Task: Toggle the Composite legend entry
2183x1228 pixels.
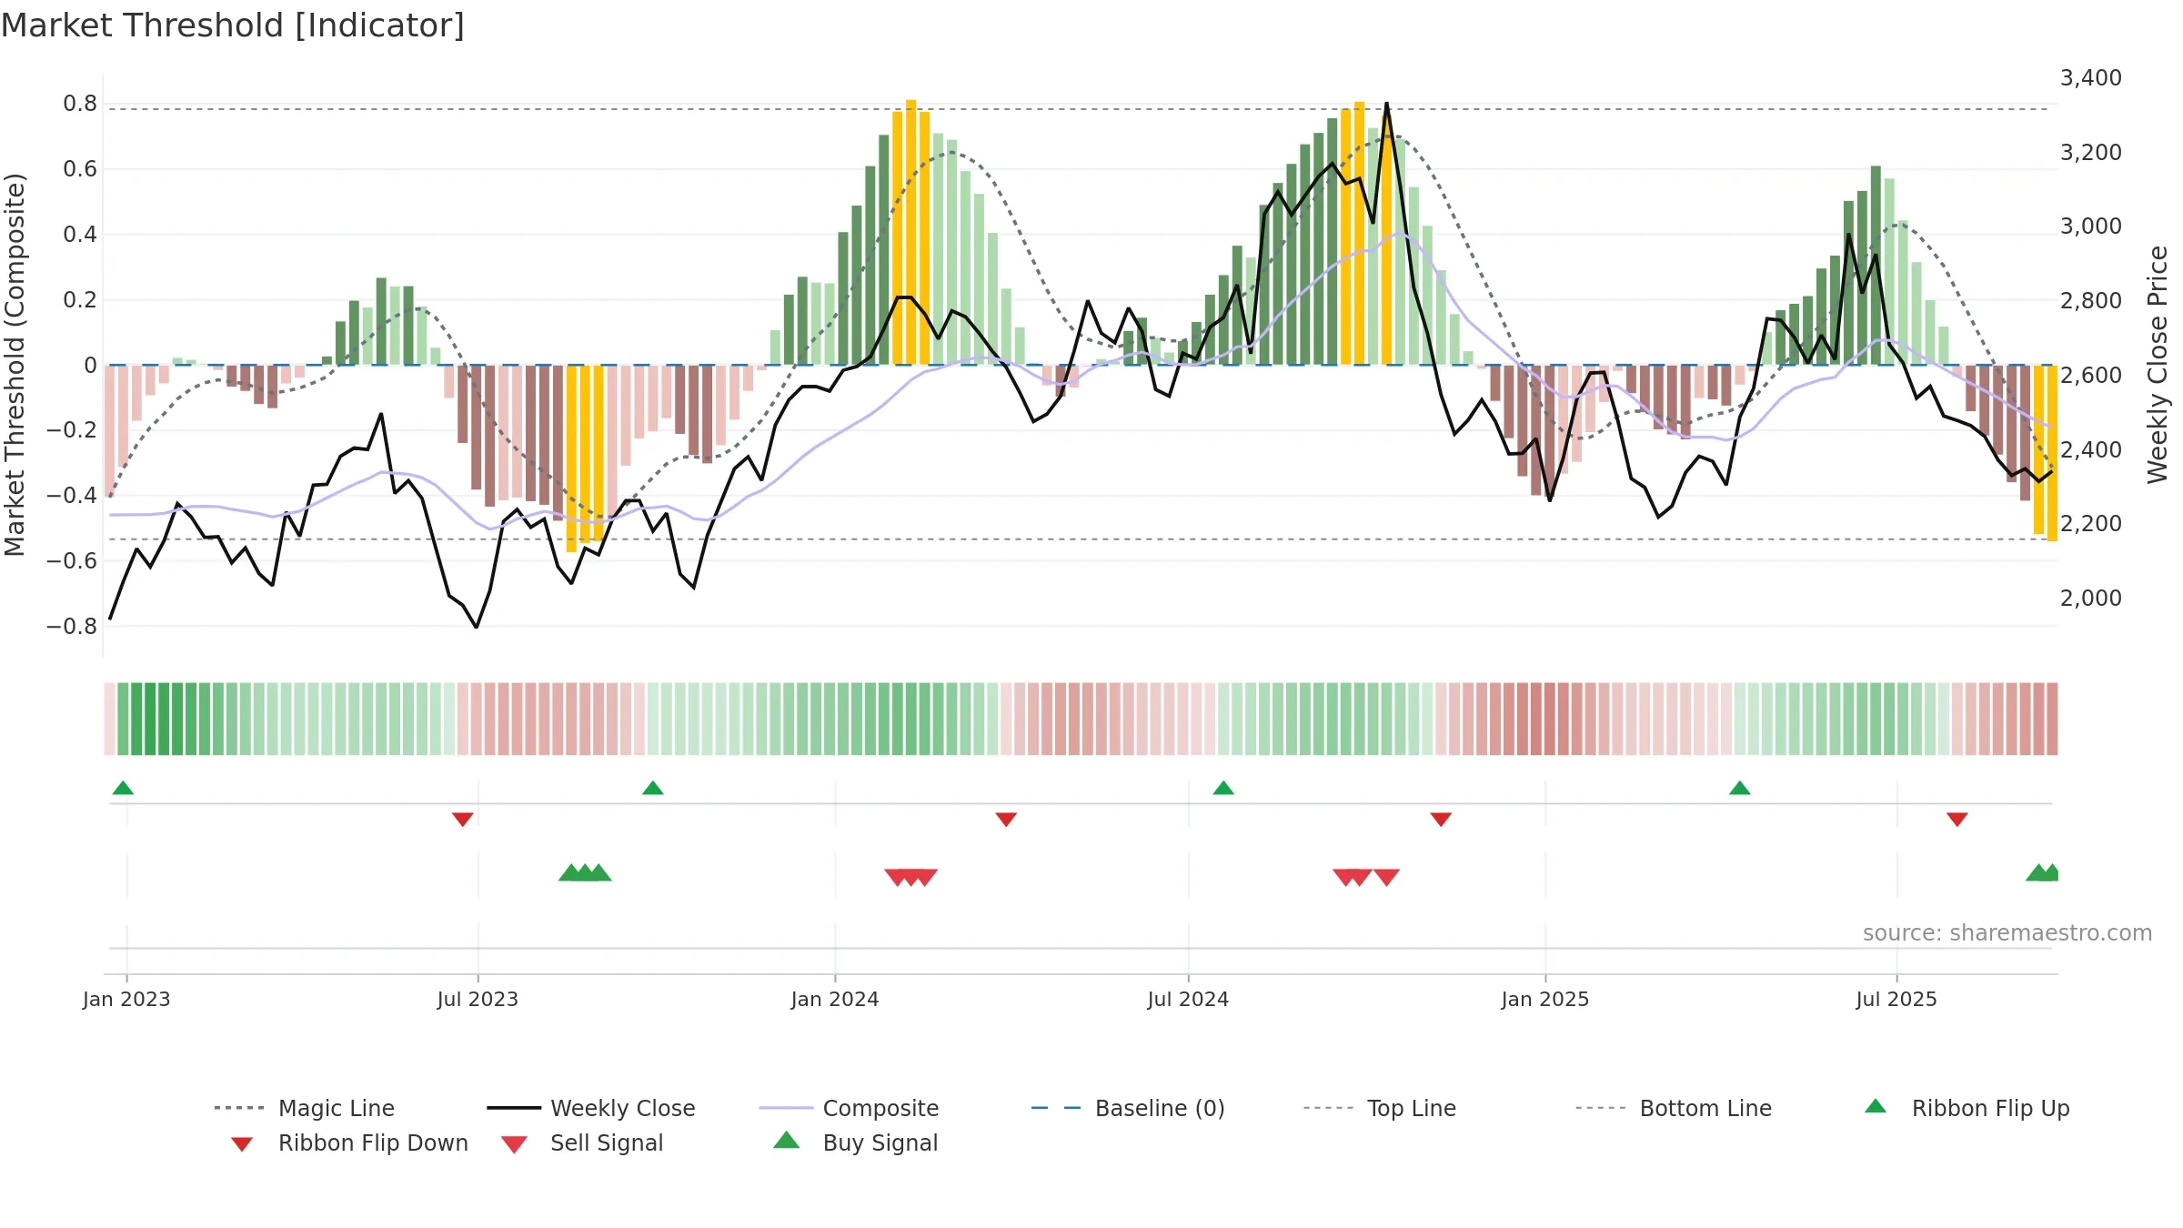Action: [x=849, y=1108]
